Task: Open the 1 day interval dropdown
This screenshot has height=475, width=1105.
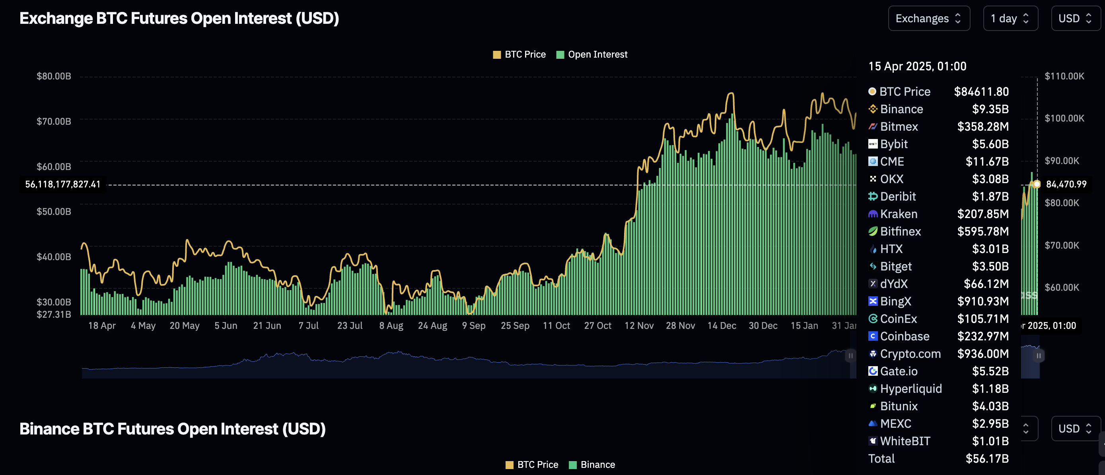Action: click(x=1010, y=18)
